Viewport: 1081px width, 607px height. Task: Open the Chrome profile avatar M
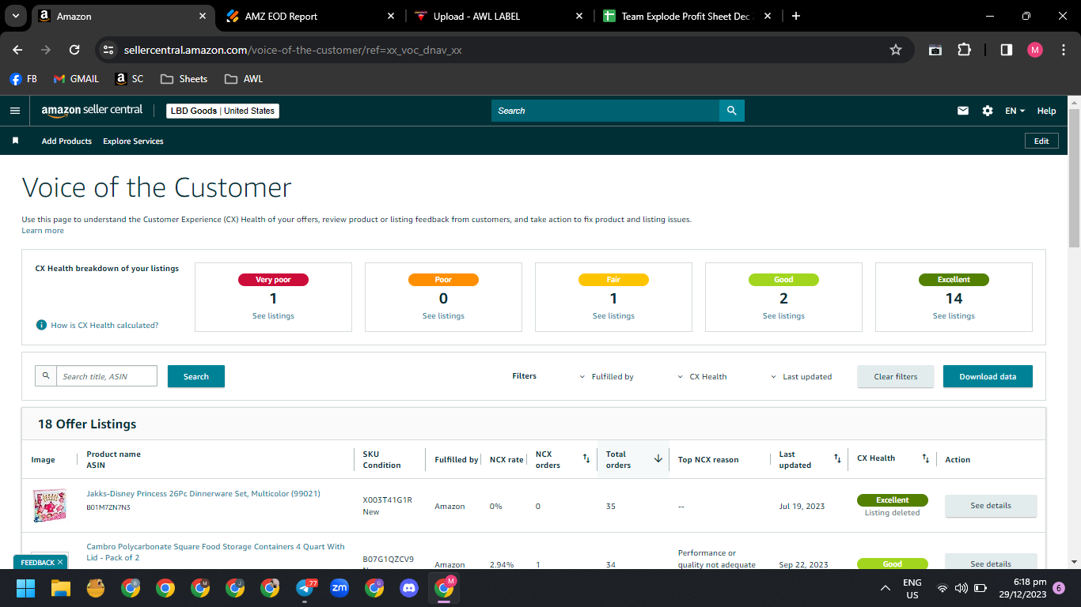pyautogui.click(x=1035, y=50)
